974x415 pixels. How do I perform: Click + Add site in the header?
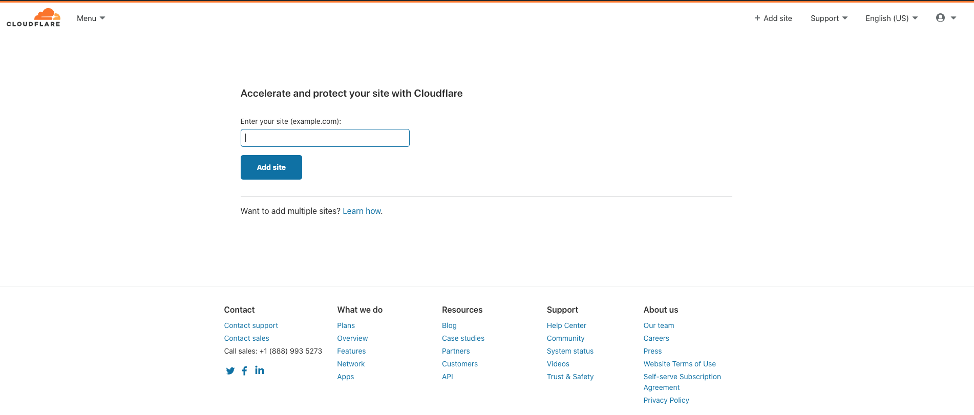[773, 18]
